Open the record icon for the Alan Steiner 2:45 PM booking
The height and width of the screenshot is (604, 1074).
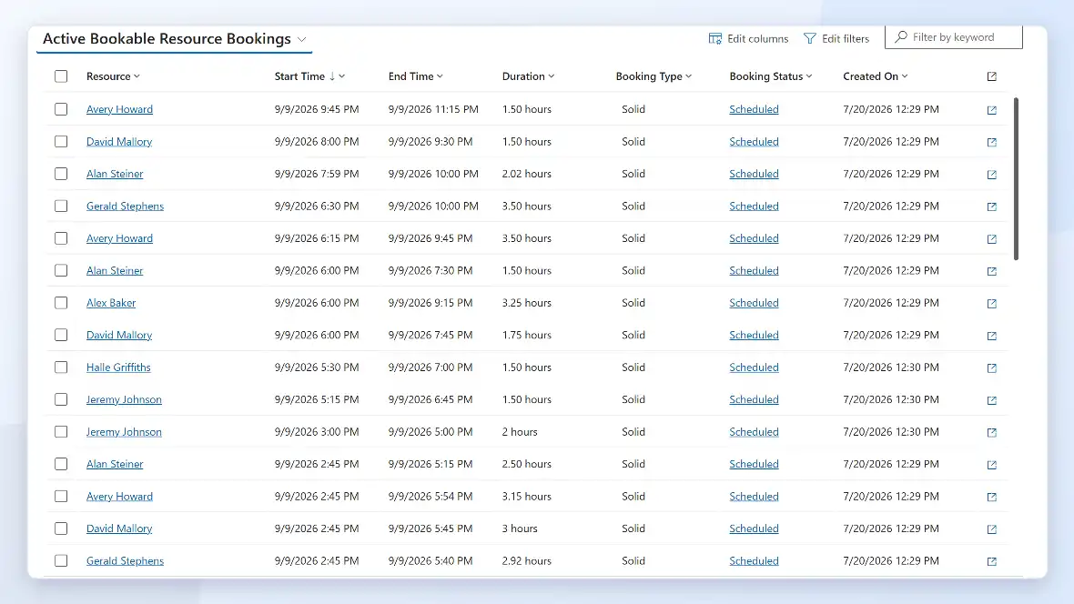[x=991, y=464]
